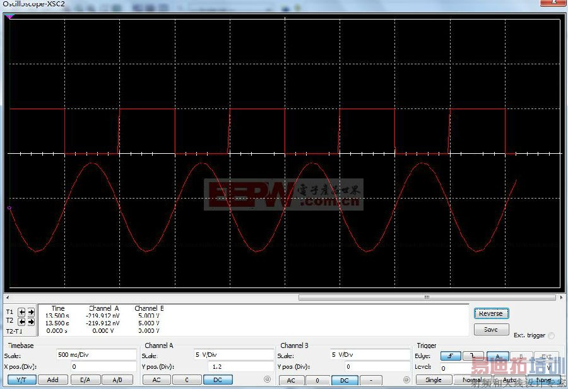Click the window close X button
The width and height of the screenshot is (568, 389).
pyautogui.click(x=552, y=4)
